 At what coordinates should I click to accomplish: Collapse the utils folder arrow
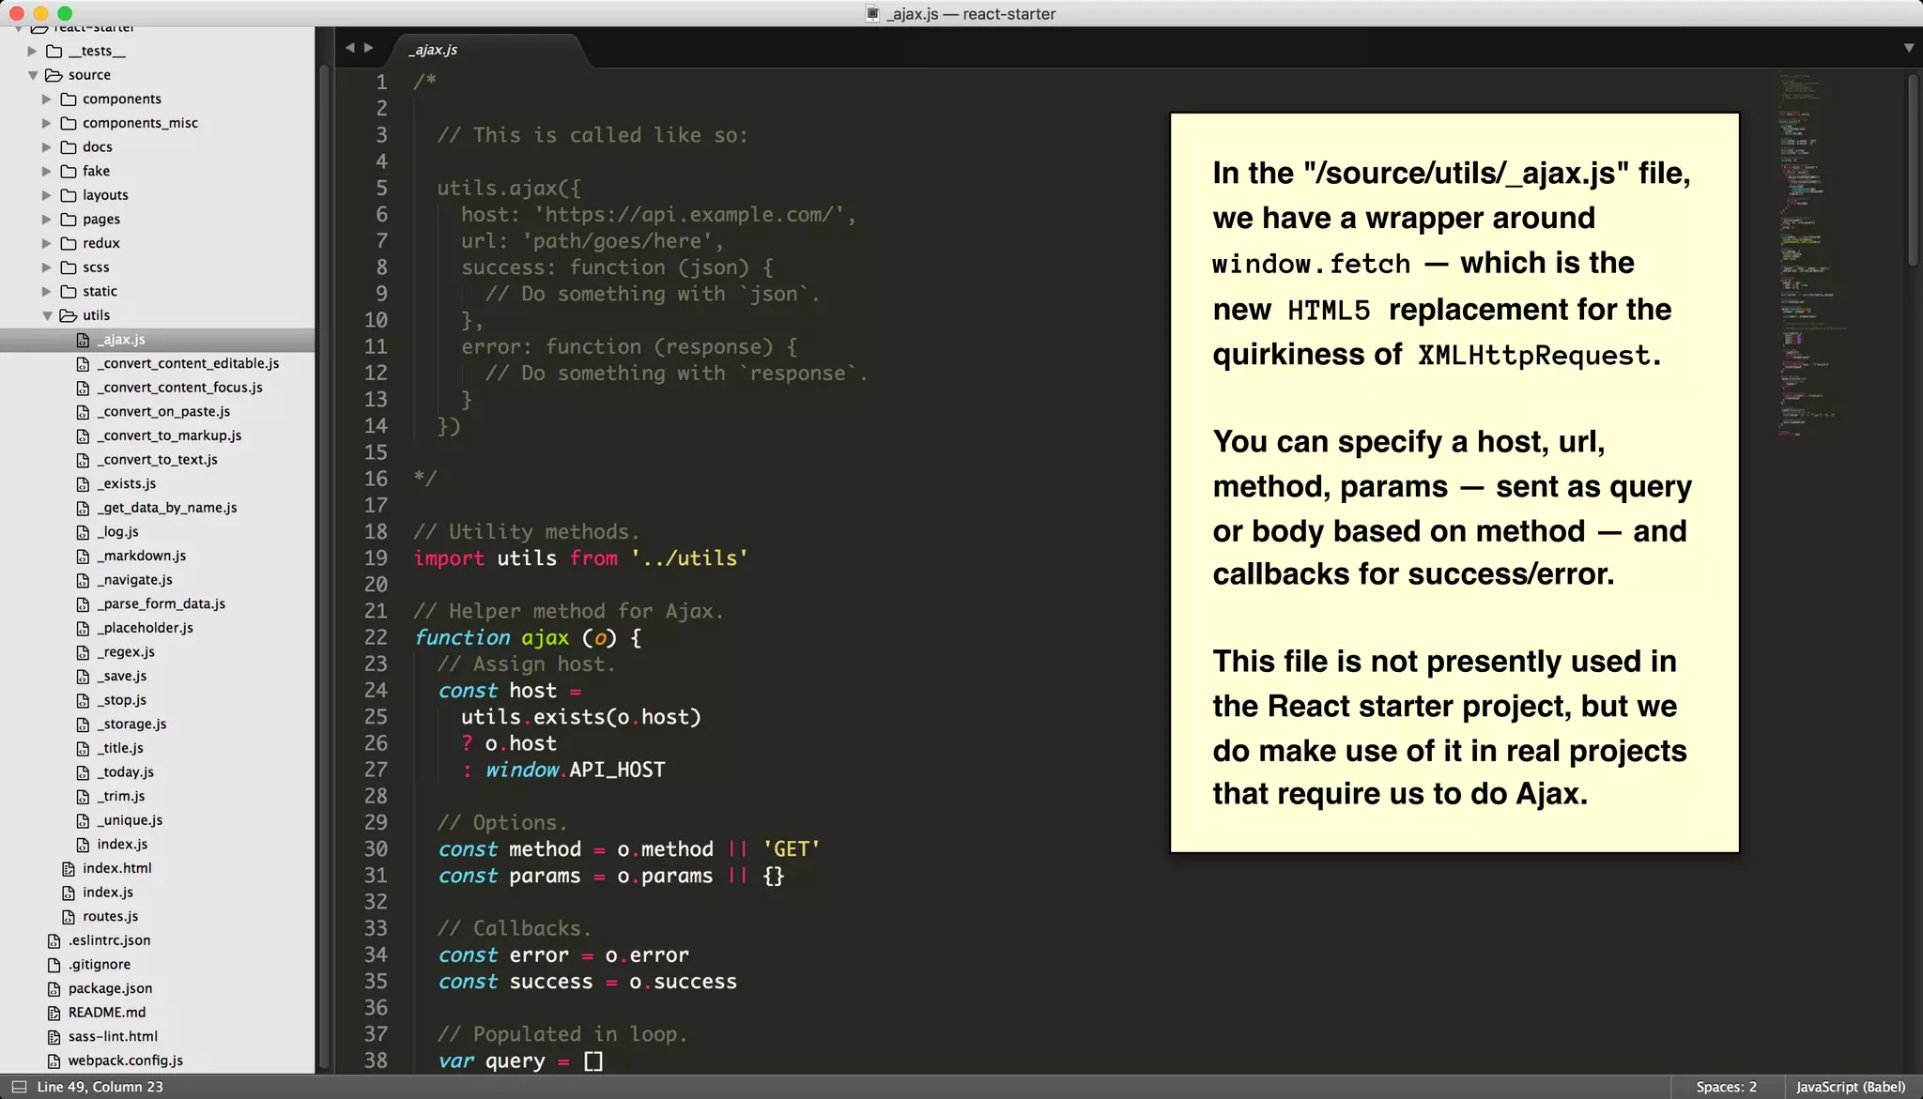pos(47,315)
